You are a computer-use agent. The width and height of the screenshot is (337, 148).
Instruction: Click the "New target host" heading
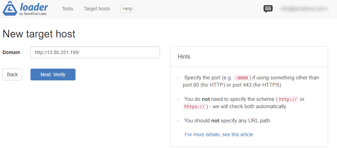(x=39, y=34)
